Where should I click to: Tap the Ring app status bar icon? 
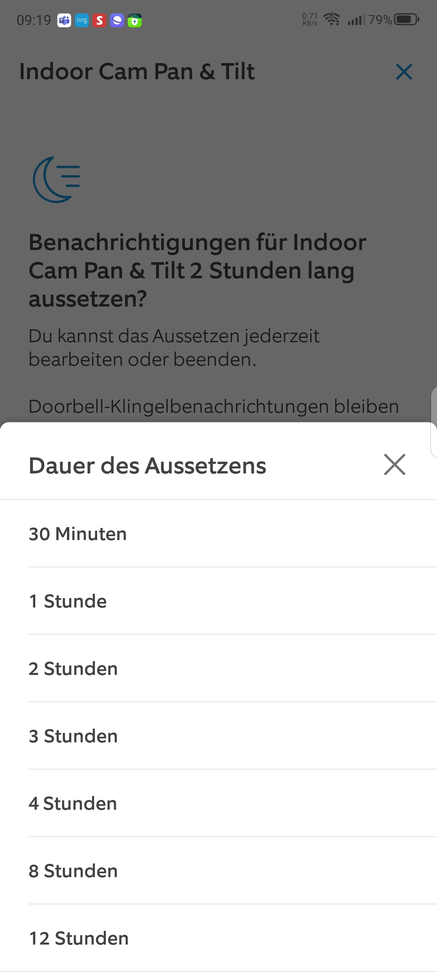tap(82, 20)
